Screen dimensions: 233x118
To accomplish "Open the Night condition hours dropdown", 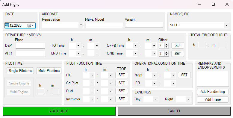I will point(155,75).
